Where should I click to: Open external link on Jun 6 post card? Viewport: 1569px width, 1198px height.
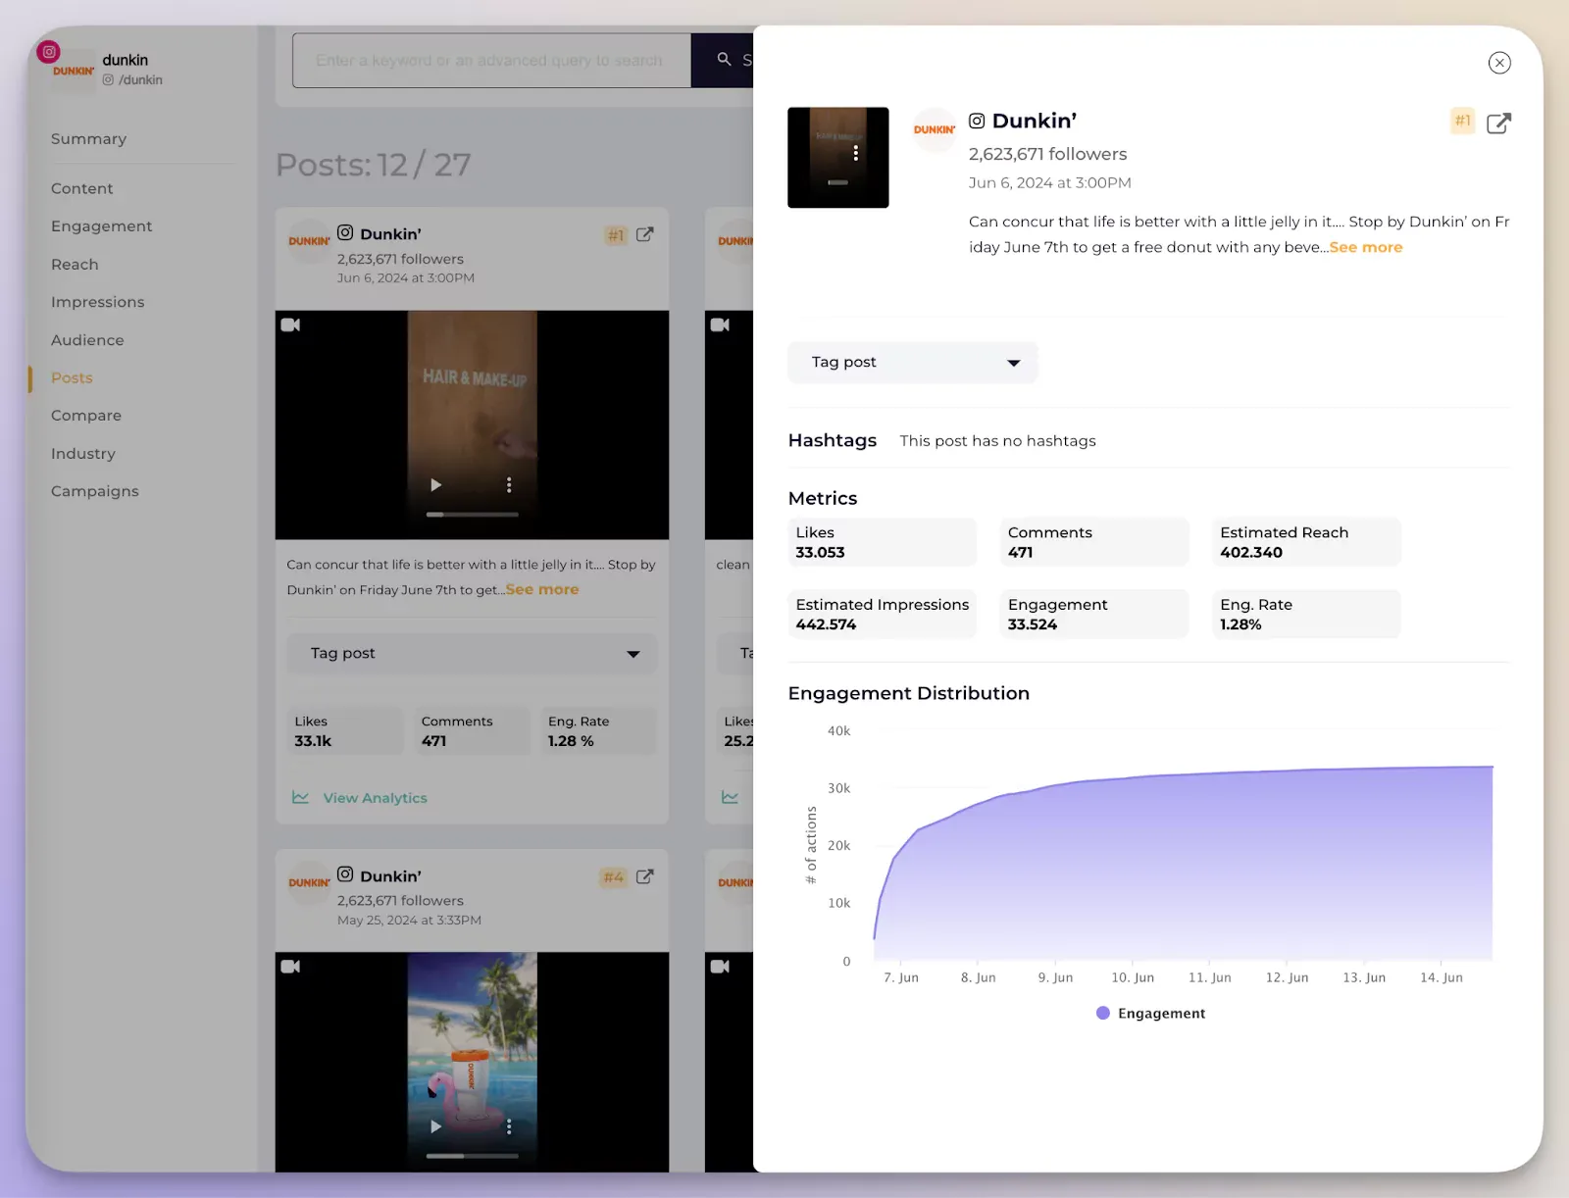(644, 234)
